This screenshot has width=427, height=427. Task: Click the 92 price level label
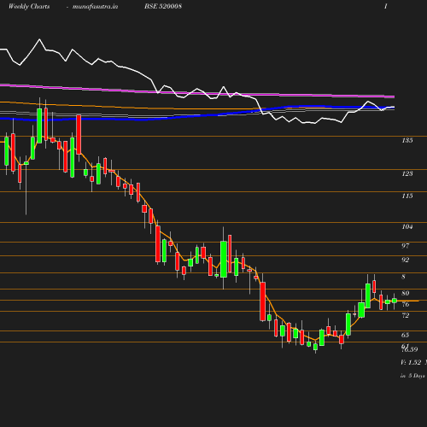(x=406, y=260)
